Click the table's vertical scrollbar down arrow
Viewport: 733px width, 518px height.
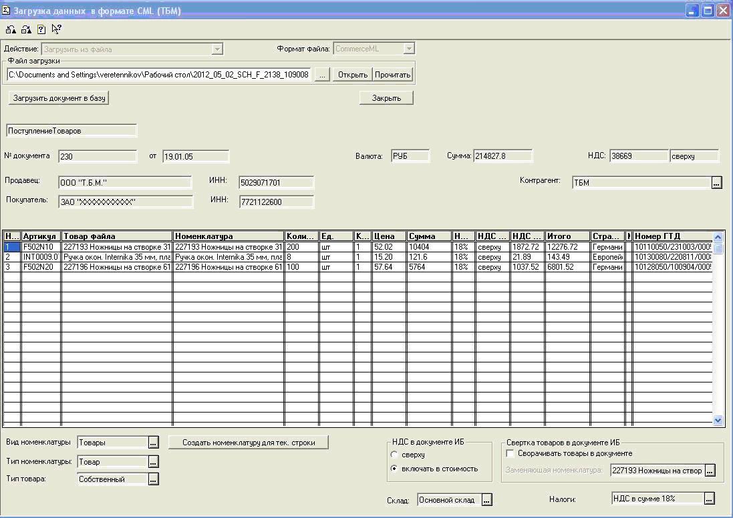pos(718,421)
